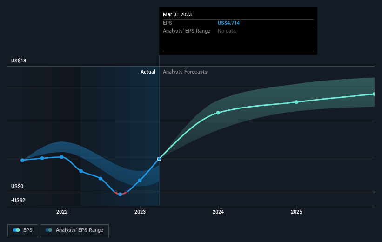This screenshot has width=382, height=242.
Task: Click the US$18 y-axis label
Action: 19,60
